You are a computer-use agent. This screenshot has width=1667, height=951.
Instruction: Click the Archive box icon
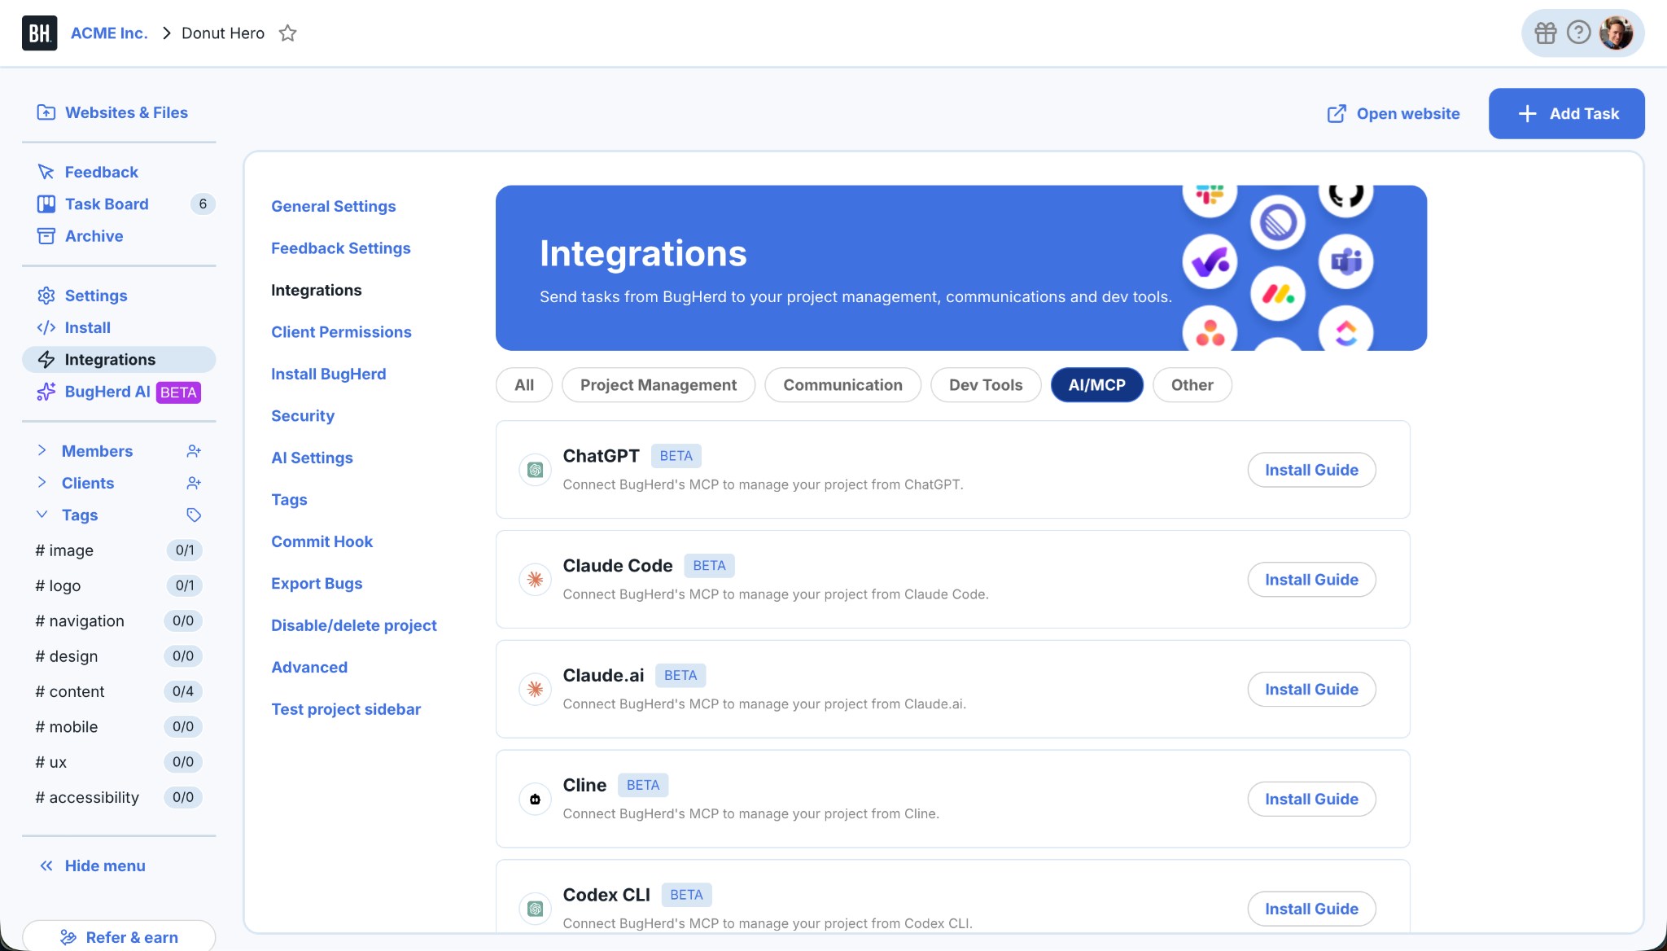tap(46, 236)
